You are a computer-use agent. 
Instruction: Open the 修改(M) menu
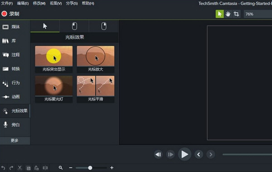[39, 3]
